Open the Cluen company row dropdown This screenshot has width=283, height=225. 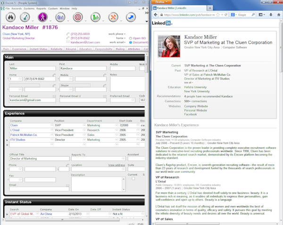click(52, 125)
